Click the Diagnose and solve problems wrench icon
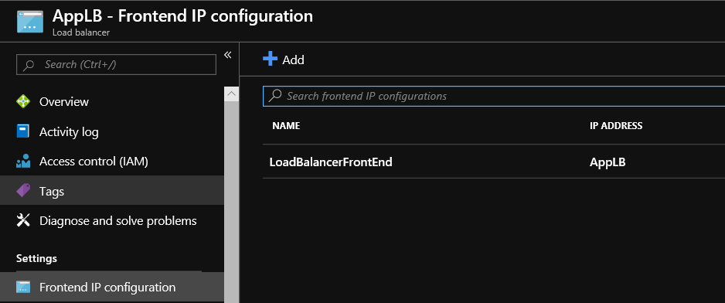 pos(23,220)
